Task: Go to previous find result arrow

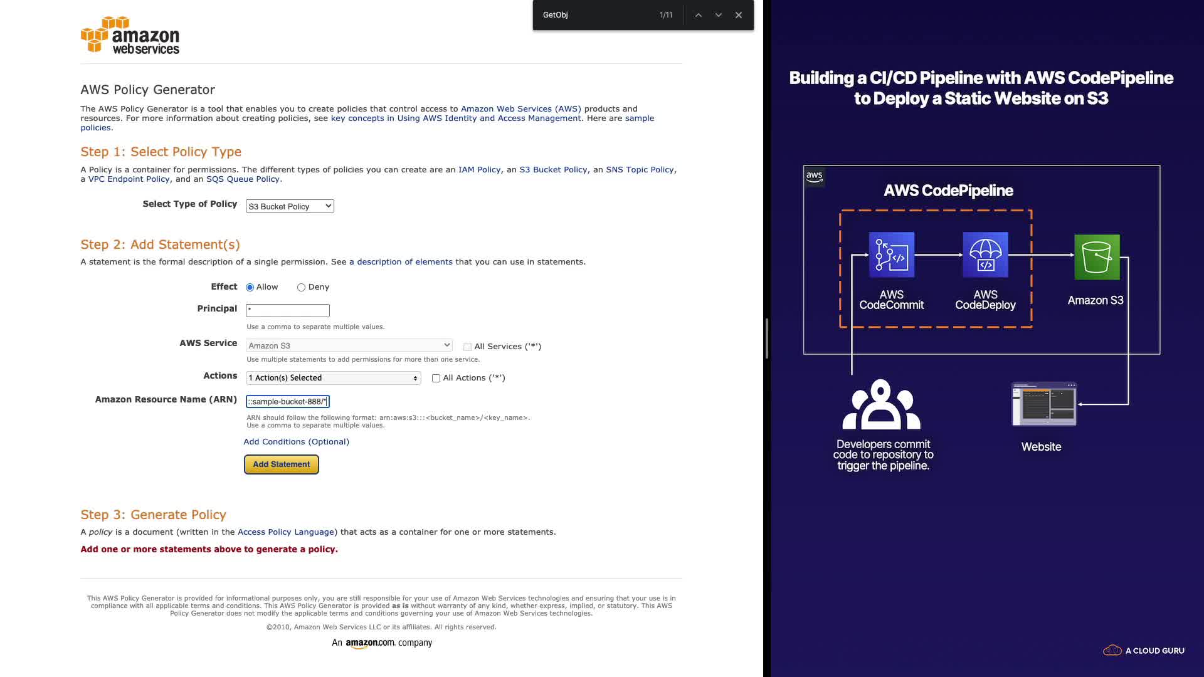Action: [698, 15]
